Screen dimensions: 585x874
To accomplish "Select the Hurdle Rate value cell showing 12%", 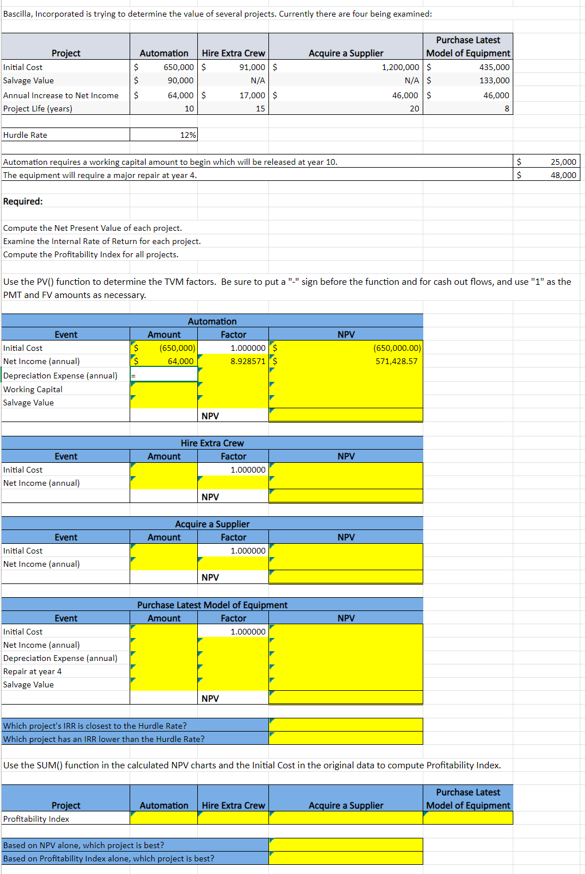I will point(165,134).
